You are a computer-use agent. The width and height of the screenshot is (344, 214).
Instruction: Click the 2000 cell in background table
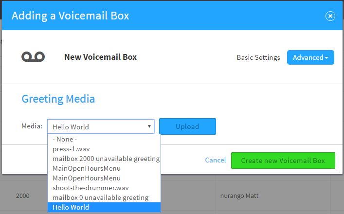(x=22, y=196)
